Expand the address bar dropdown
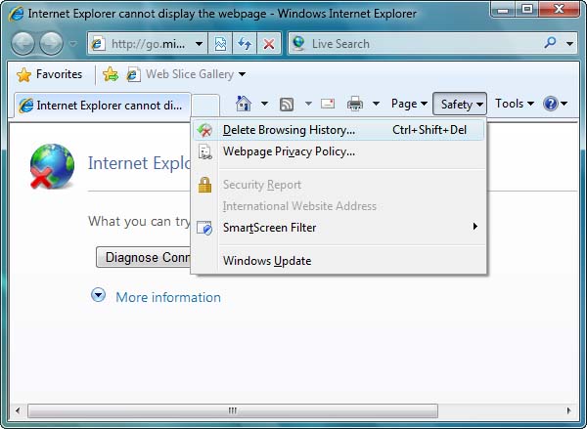587x429 pixels. (200, 44)
